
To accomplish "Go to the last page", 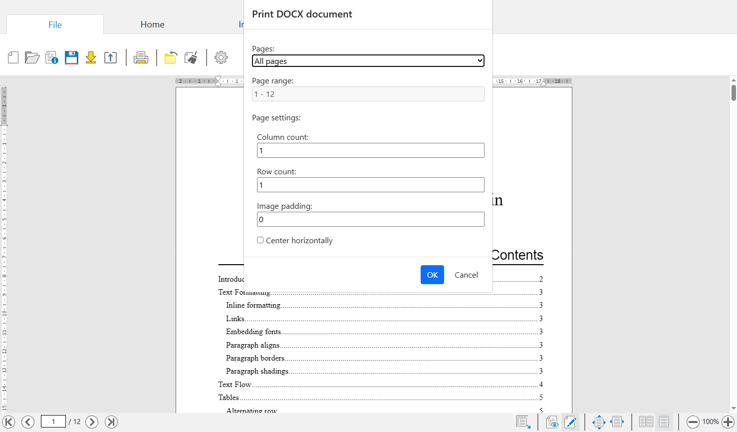I will [111, 422].
